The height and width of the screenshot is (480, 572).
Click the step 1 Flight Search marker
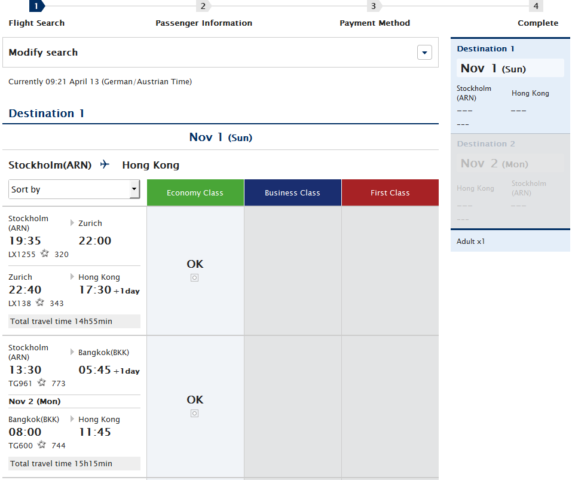pos(36,7)
